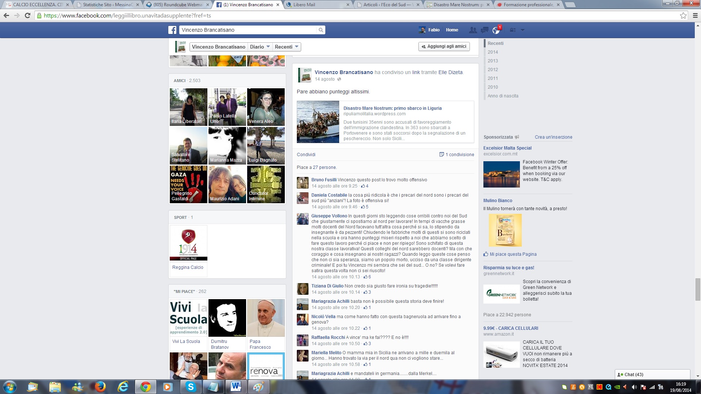Switch to Disastro Mare Nostrum tab
701x394 pixels.
457,5
